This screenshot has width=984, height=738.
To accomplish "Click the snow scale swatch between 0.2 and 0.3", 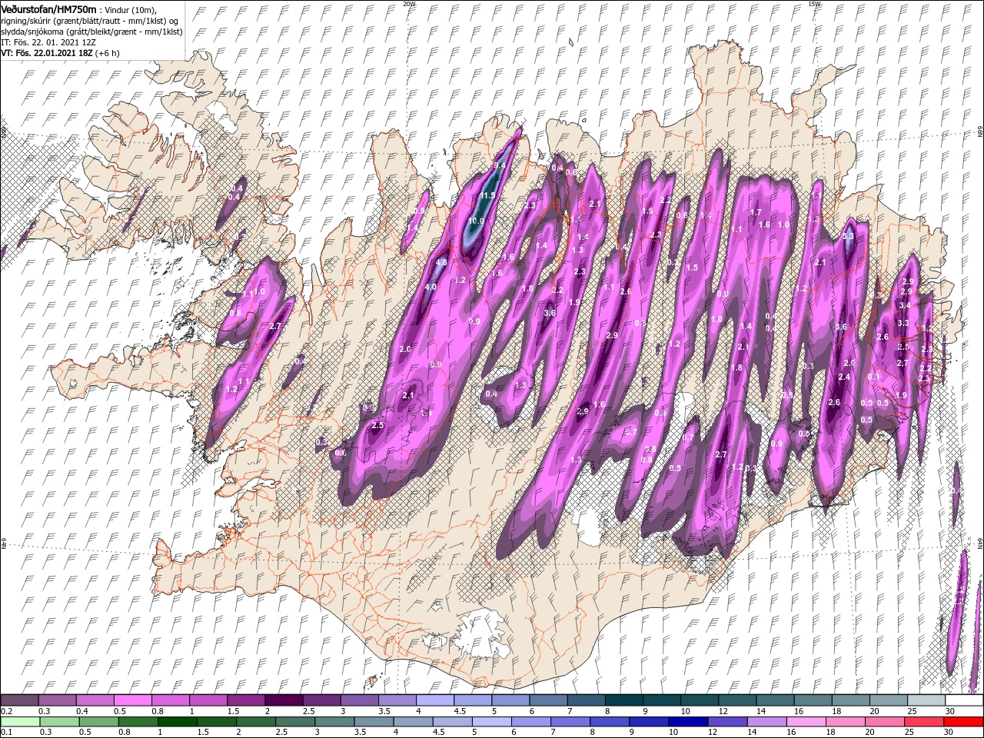I will coord(19,700).
